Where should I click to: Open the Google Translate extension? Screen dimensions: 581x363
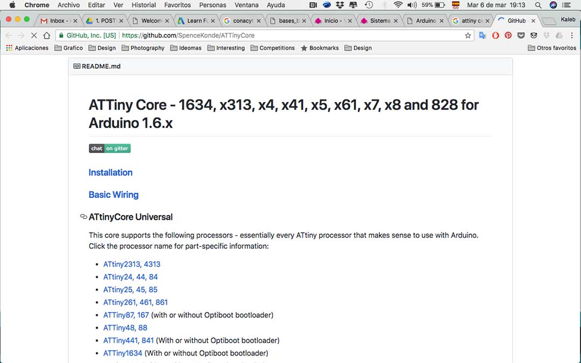click(483, 35)
